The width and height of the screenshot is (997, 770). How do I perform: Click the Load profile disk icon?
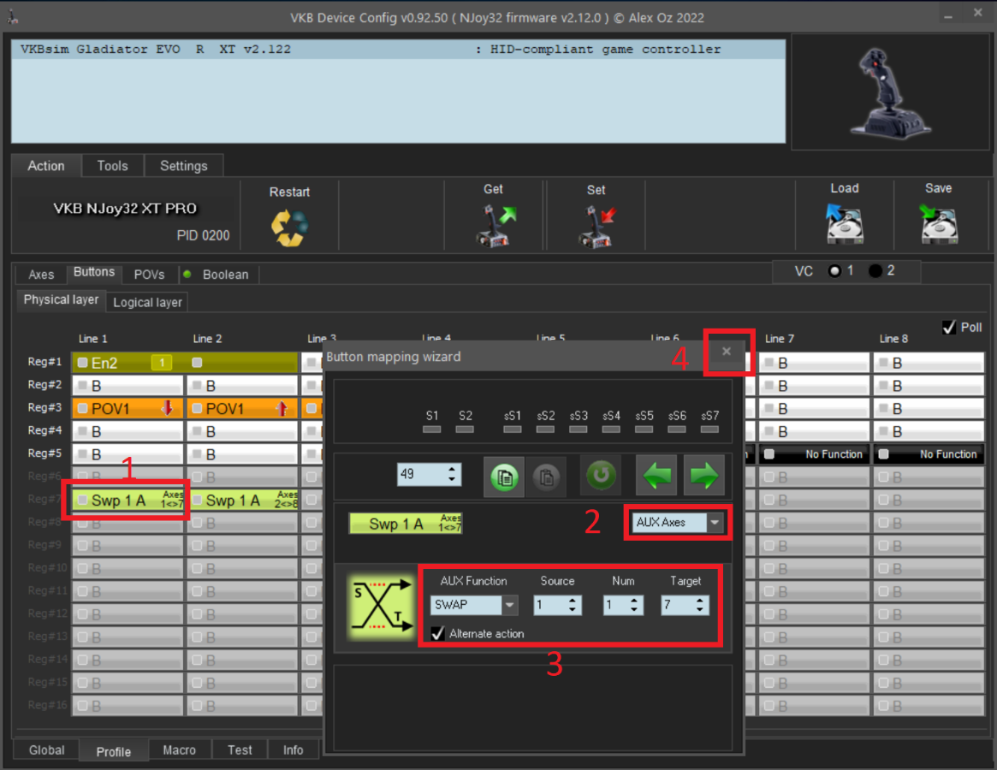(x=845, y=223)
